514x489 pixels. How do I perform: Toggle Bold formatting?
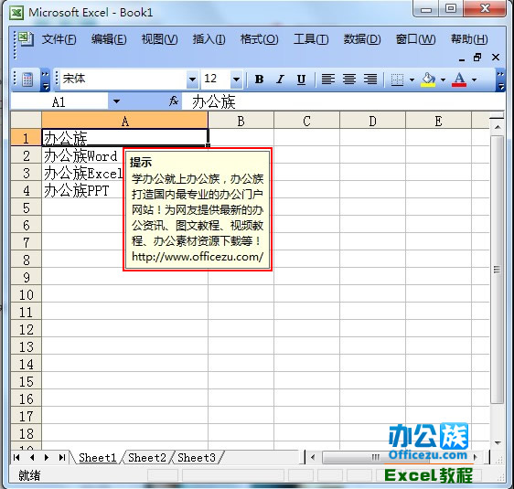[x=259, y=80]
